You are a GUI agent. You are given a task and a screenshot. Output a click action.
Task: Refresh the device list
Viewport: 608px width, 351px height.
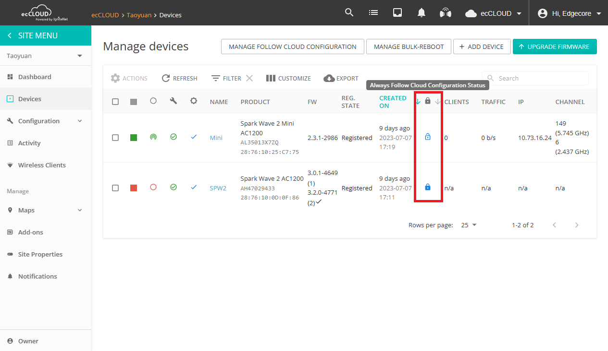pyautogui.click(x=179, y=78)
